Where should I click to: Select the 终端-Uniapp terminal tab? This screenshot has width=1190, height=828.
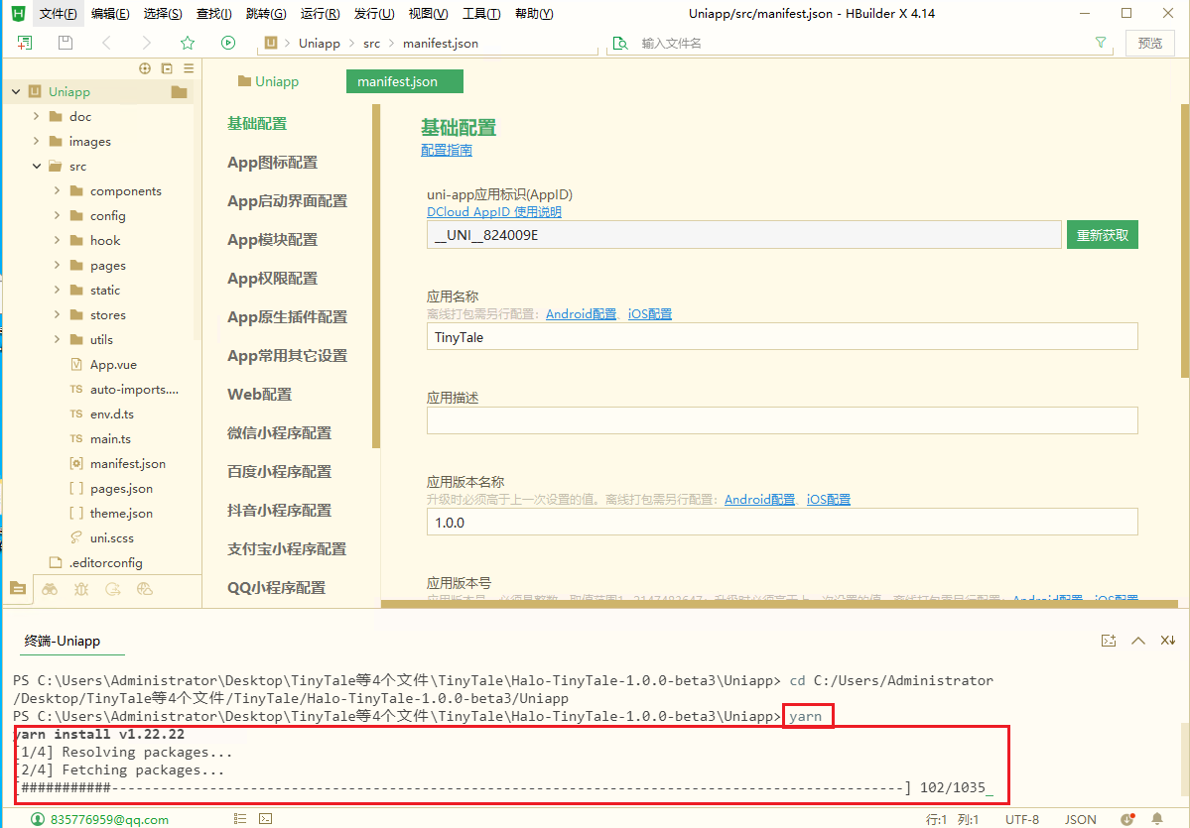click(63, 641)
